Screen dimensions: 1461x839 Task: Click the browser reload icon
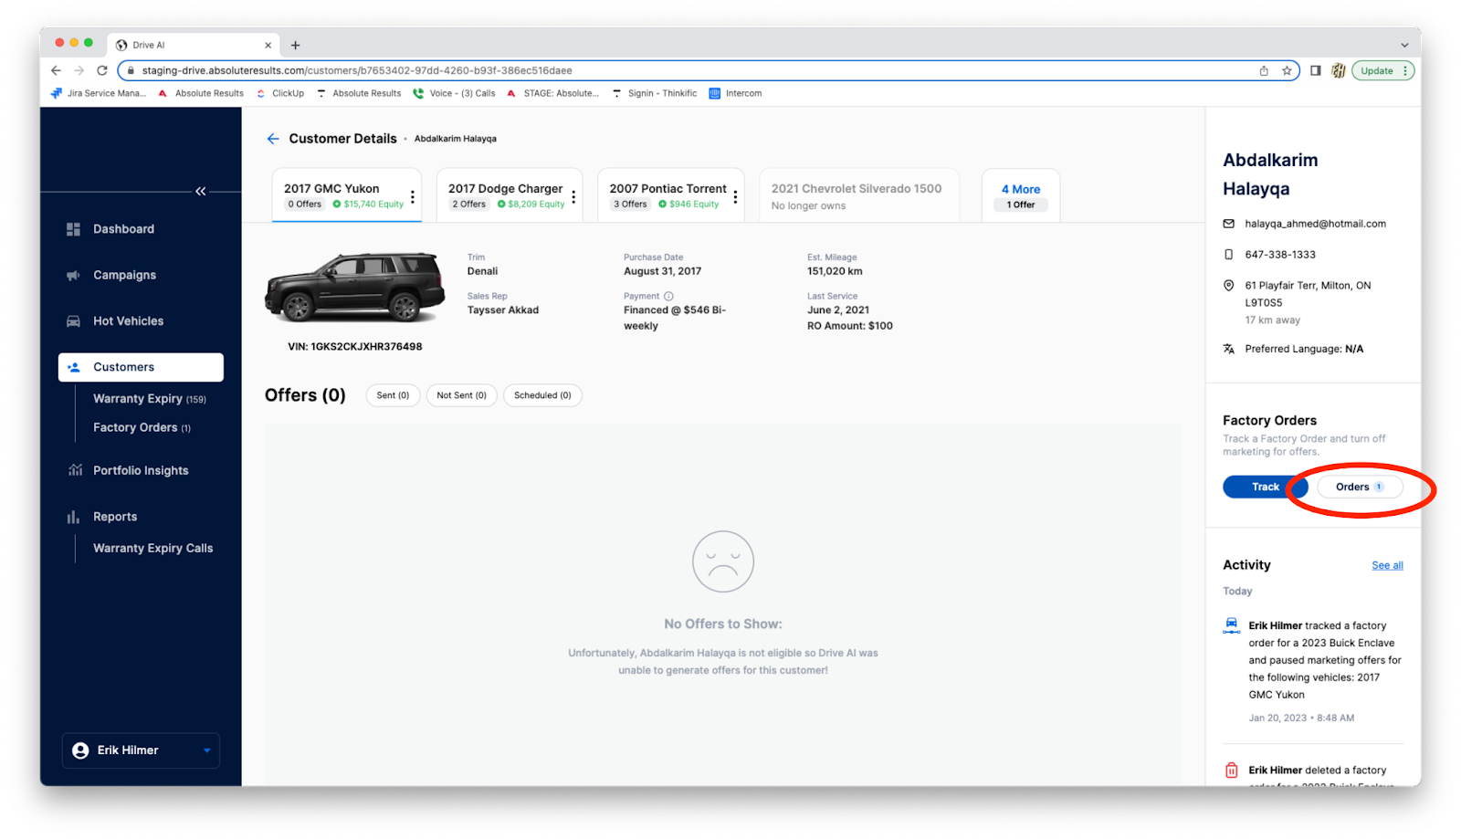(x=102, y=70)
